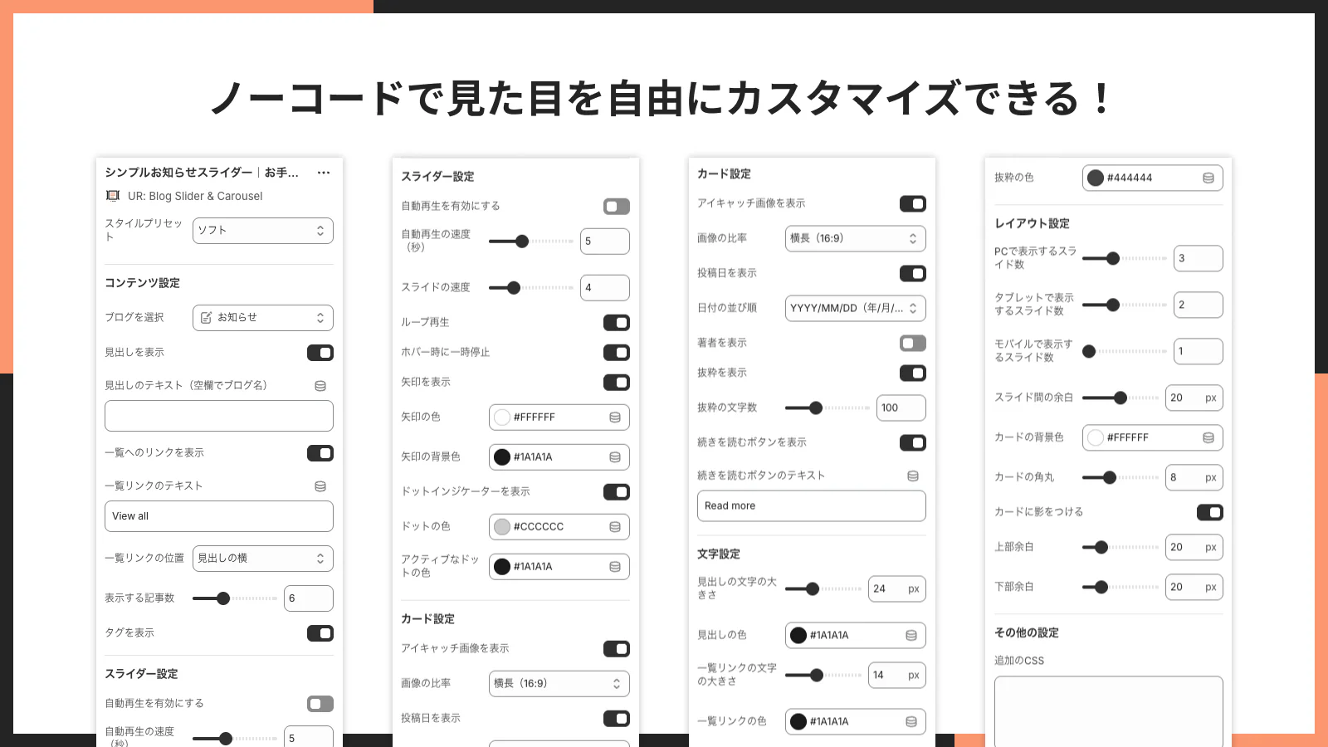This screenshot has width=1328, height=747.
Task: Open the スタイルプリセット dropdown showing ソフト
Action: coord(262,231)
